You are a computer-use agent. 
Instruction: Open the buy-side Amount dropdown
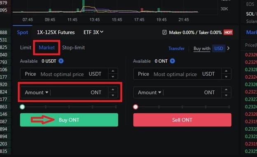pyautogui.click(x=36, y=93)
